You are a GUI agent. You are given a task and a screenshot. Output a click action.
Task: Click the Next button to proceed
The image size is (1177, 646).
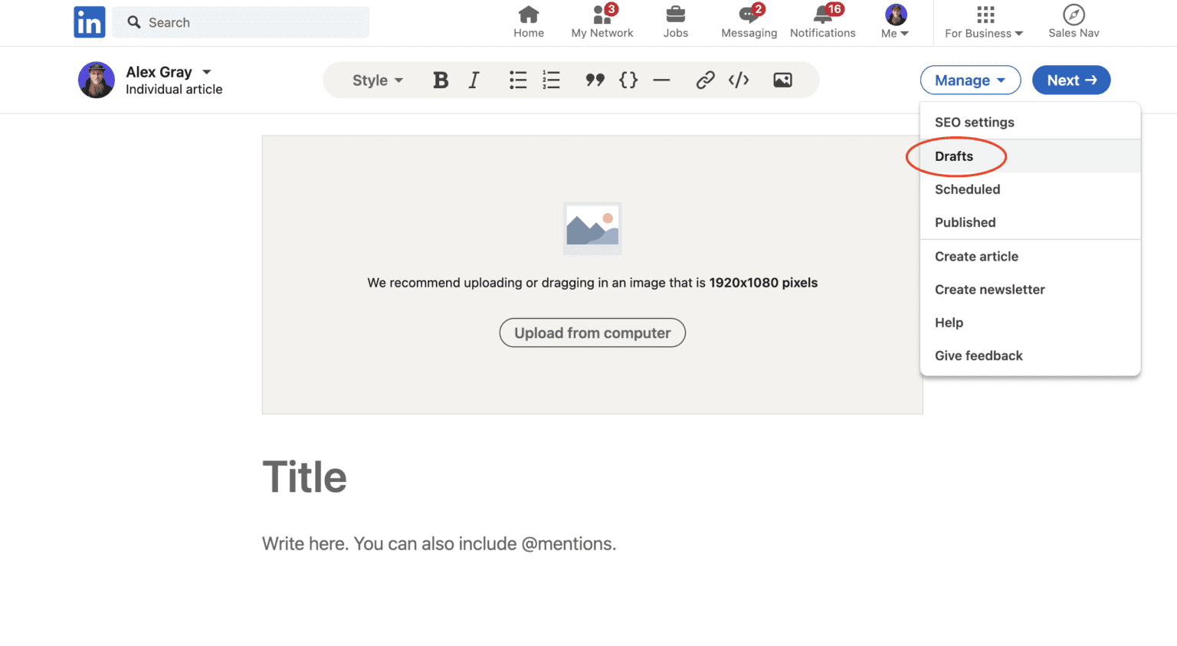[1071, 80]
